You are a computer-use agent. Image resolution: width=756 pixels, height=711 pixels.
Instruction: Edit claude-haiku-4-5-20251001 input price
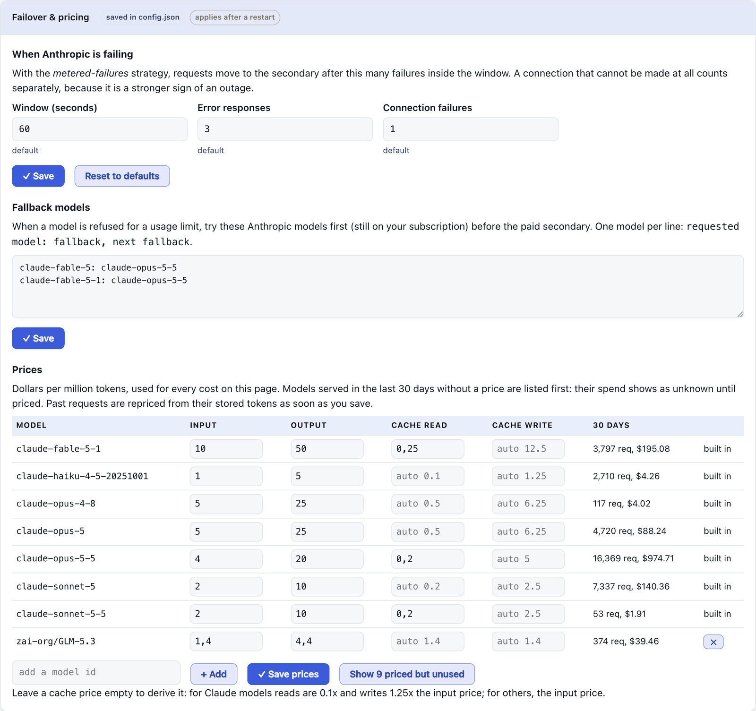[226, 476]
